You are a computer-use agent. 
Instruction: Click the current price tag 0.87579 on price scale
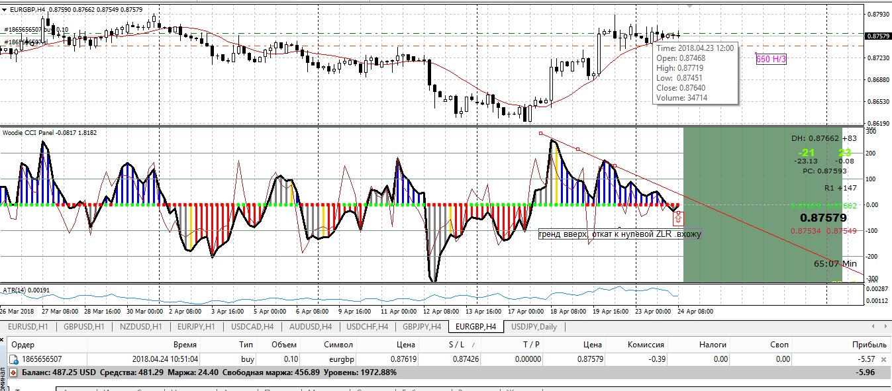coord(877,36)
